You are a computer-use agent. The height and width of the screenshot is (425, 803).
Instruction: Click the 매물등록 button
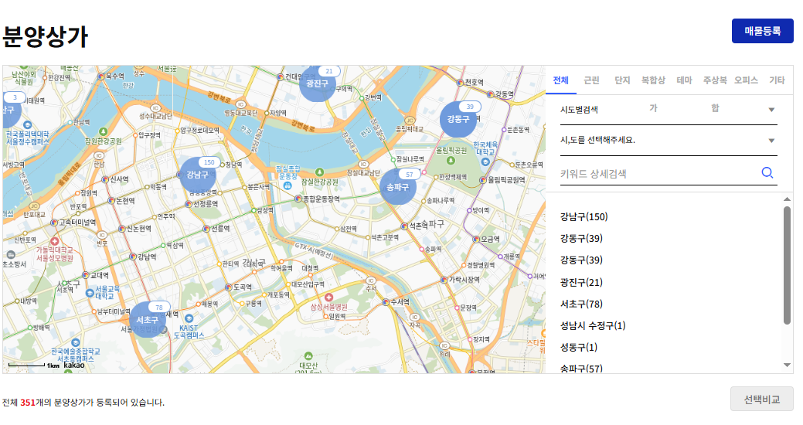(x=762, y=31)
